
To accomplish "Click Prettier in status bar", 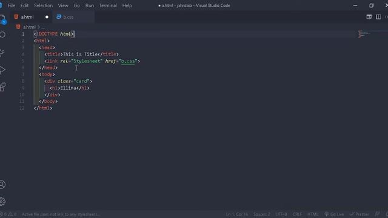I will click(x=360, y=214).
